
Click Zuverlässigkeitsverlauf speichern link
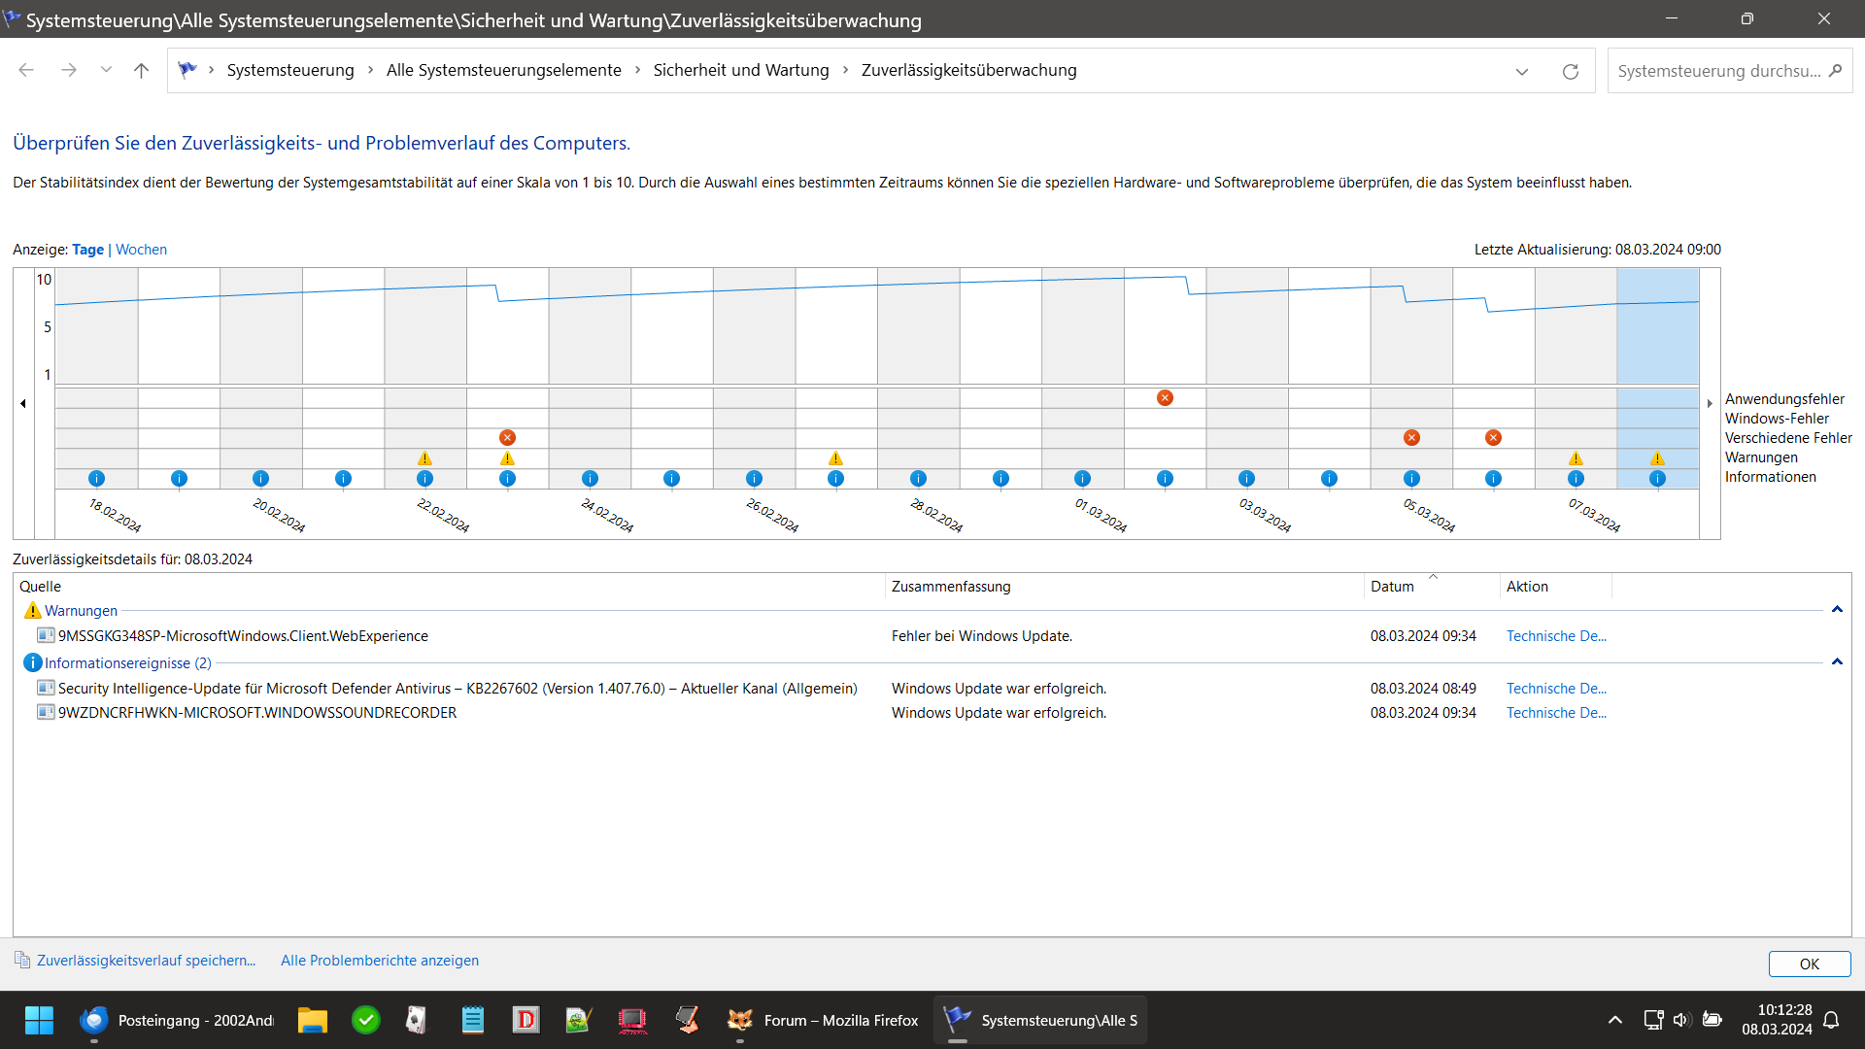[x=146, y=961]
